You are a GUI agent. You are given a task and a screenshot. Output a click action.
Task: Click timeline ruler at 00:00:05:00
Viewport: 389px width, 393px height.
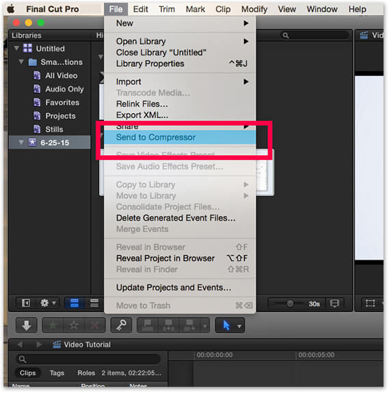[317, 355]
